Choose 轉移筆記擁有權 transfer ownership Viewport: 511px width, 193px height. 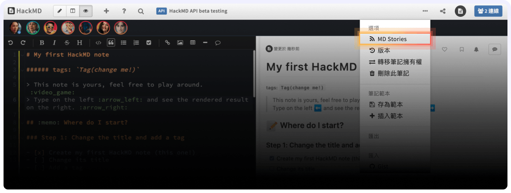(395, 62)
